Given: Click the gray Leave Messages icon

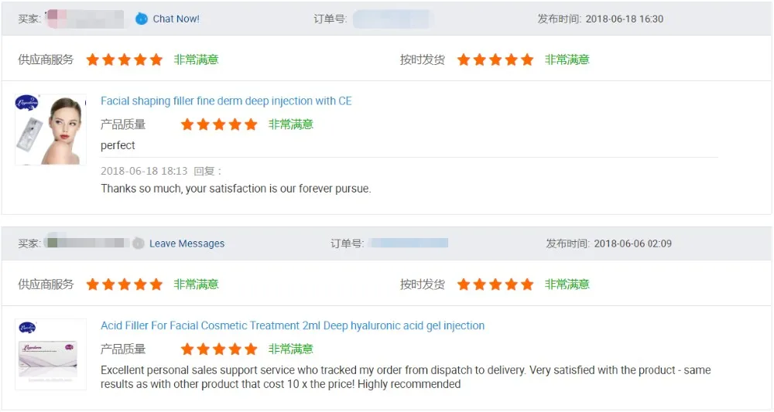Looking at the screenshot, I should (139, 243).
